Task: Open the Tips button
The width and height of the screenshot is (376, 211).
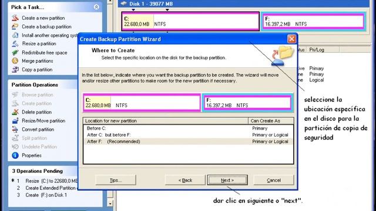Action: coord(116,180)
